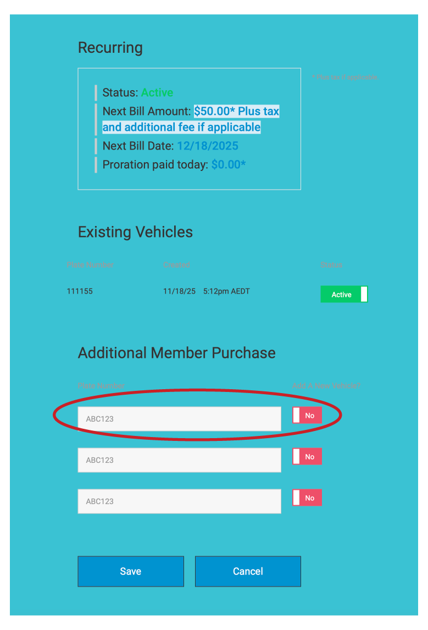Click the created time 5:12pm AEDT
The image size is (428, 630).
(x=226, y=291)
